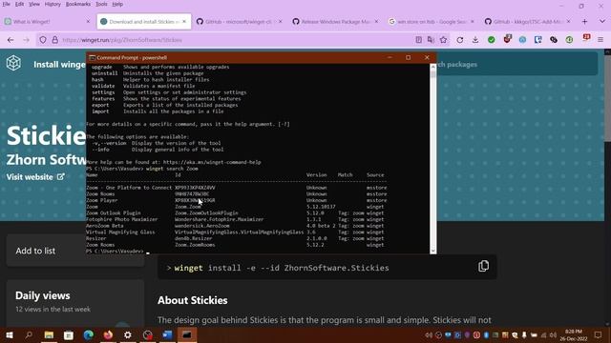Click the Bluetooth tray icon
This screenshot has height=343, width=611.
click(486, 334)
